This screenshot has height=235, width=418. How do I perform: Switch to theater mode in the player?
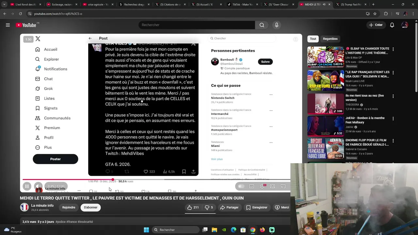point(273,186)
